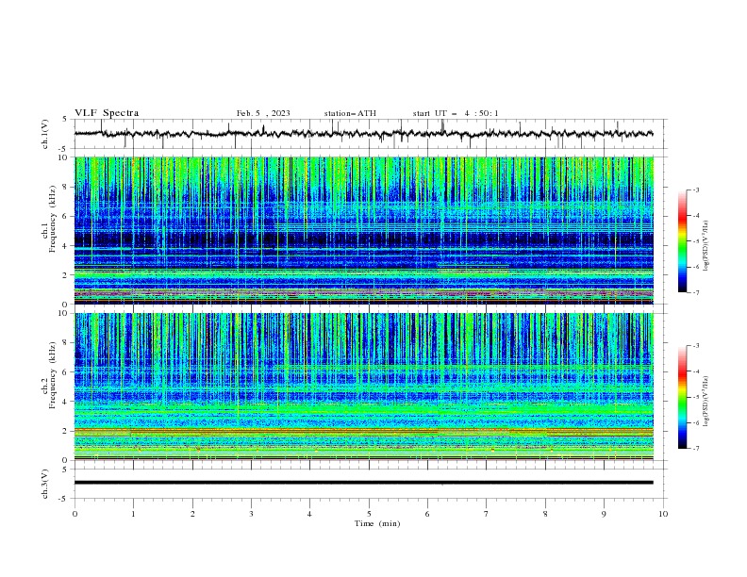The height and width of the screenshot is (577, 747).
Task: Click the "VLF Spectra" plot title
Action: 107,113
